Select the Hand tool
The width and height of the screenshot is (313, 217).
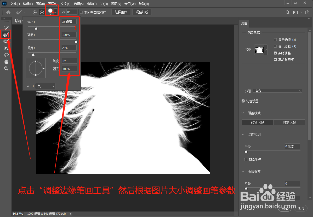click(x=6, y=62)
